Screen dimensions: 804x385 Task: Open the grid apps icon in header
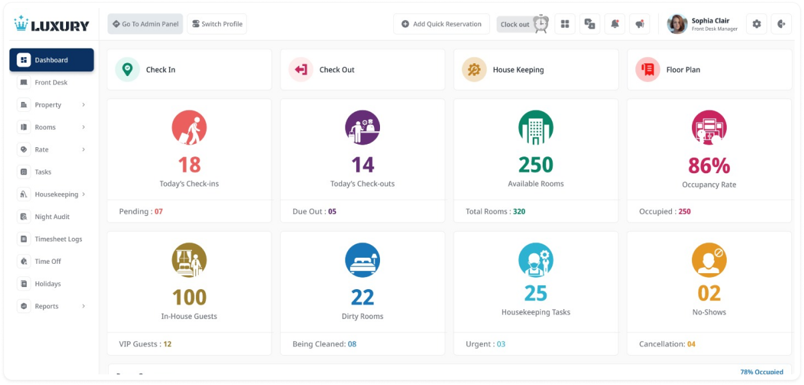pos(565,24)
